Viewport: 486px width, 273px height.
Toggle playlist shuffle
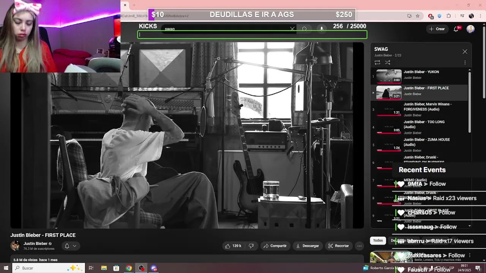[x=388, y=62]
